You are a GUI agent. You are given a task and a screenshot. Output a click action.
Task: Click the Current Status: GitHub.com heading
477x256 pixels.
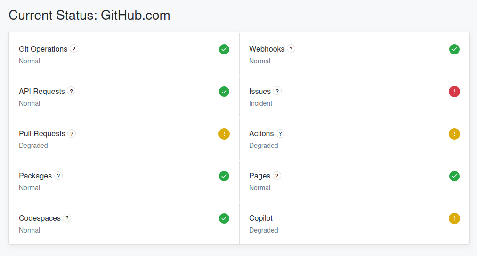click(x=89, y=16)
